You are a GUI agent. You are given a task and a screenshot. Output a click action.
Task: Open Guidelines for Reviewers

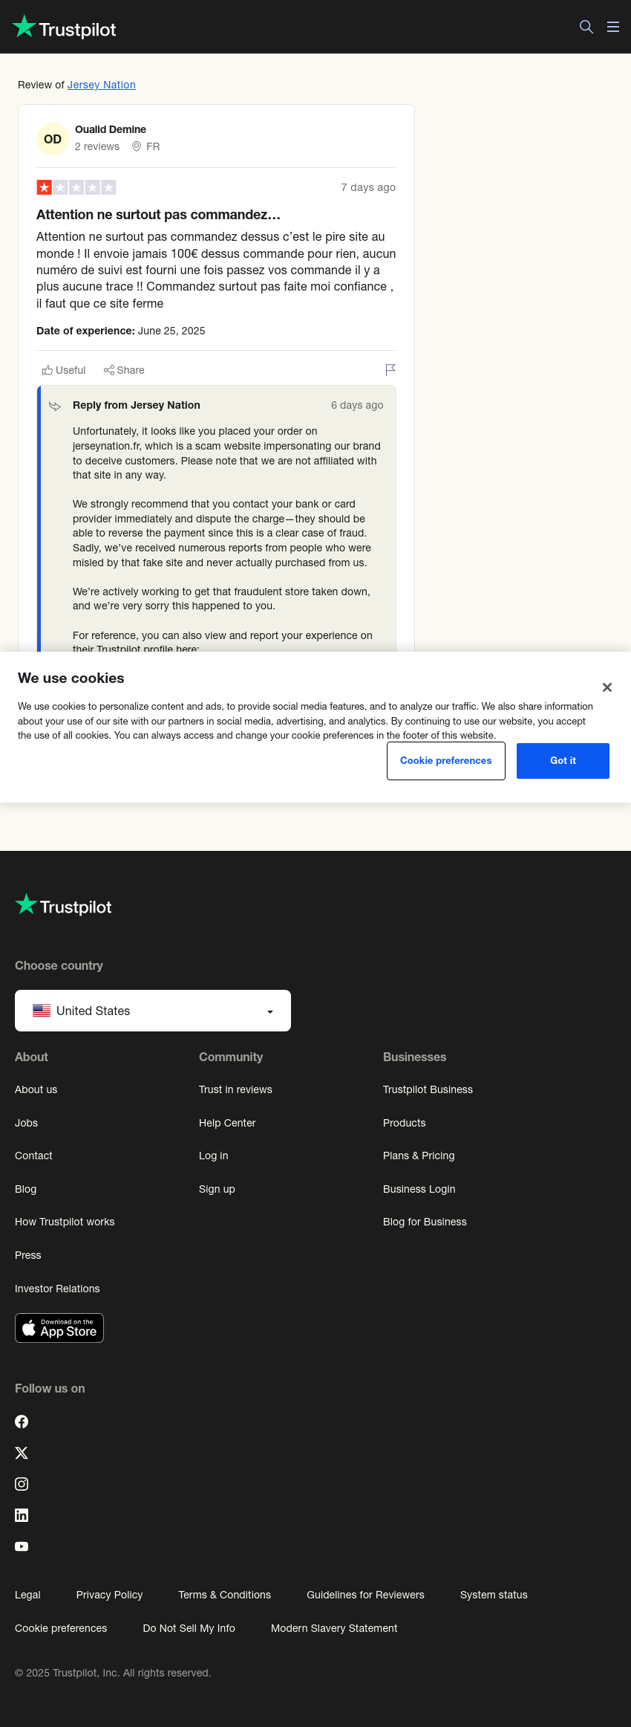tap(365, 1595)
